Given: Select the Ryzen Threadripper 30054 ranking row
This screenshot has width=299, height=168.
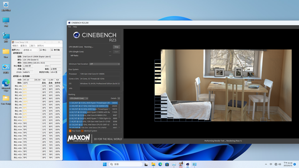Looking at the screenshot, I should 93,103.
